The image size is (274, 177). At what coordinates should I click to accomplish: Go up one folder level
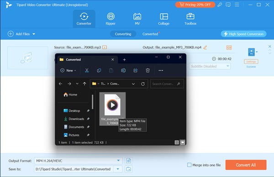coord(84,84)
